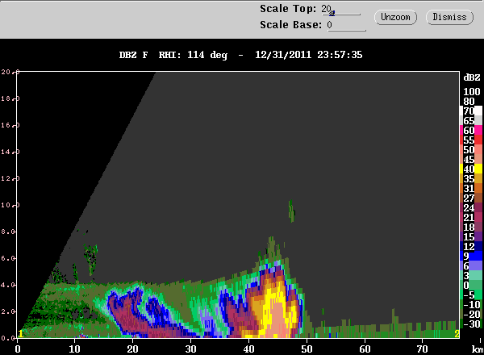Click the bright blue 9 dBZ swatch
484x355 pixels.
click(x=478, y=256)
